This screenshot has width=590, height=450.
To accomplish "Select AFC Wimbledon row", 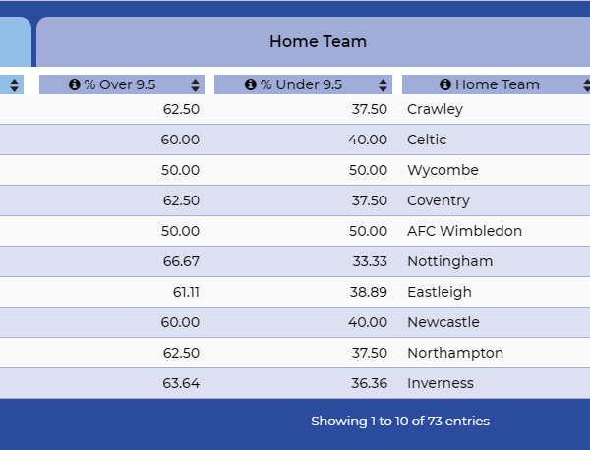I will 295,231.
